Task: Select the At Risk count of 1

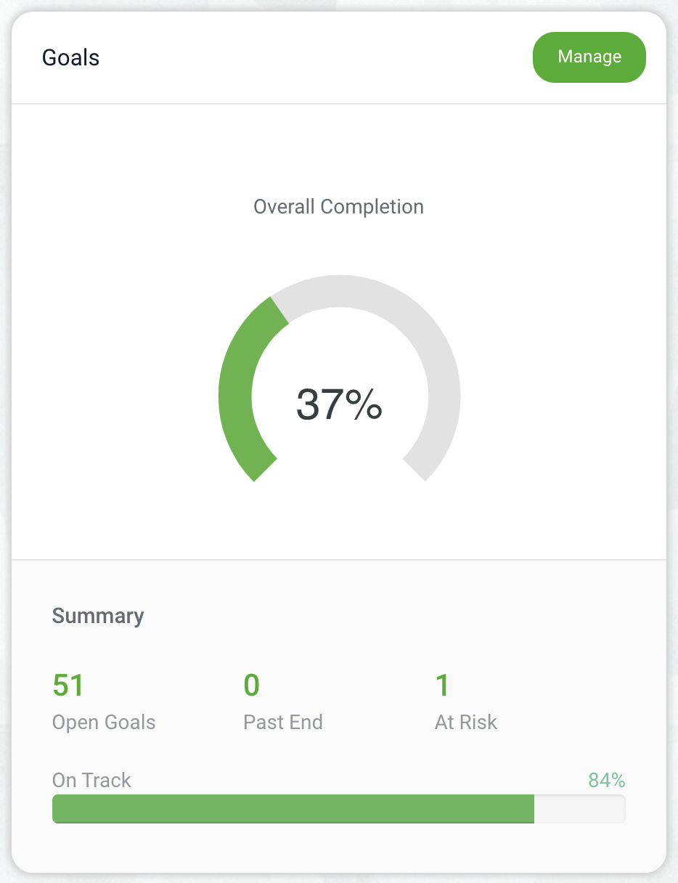Action: click(442, 684)
